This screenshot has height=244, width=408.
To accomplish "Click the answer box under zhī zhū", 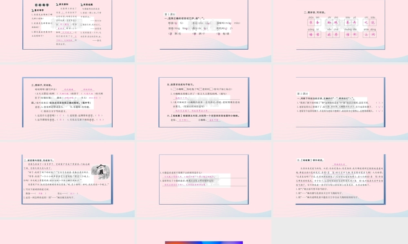I will tap(333, 22).
